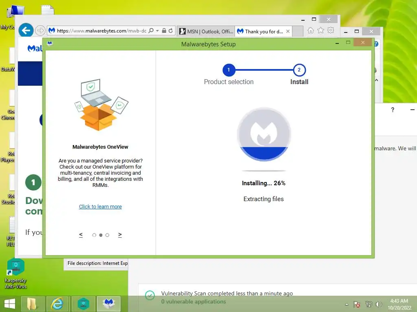Go to next promo slide arrow

(120, 235)
